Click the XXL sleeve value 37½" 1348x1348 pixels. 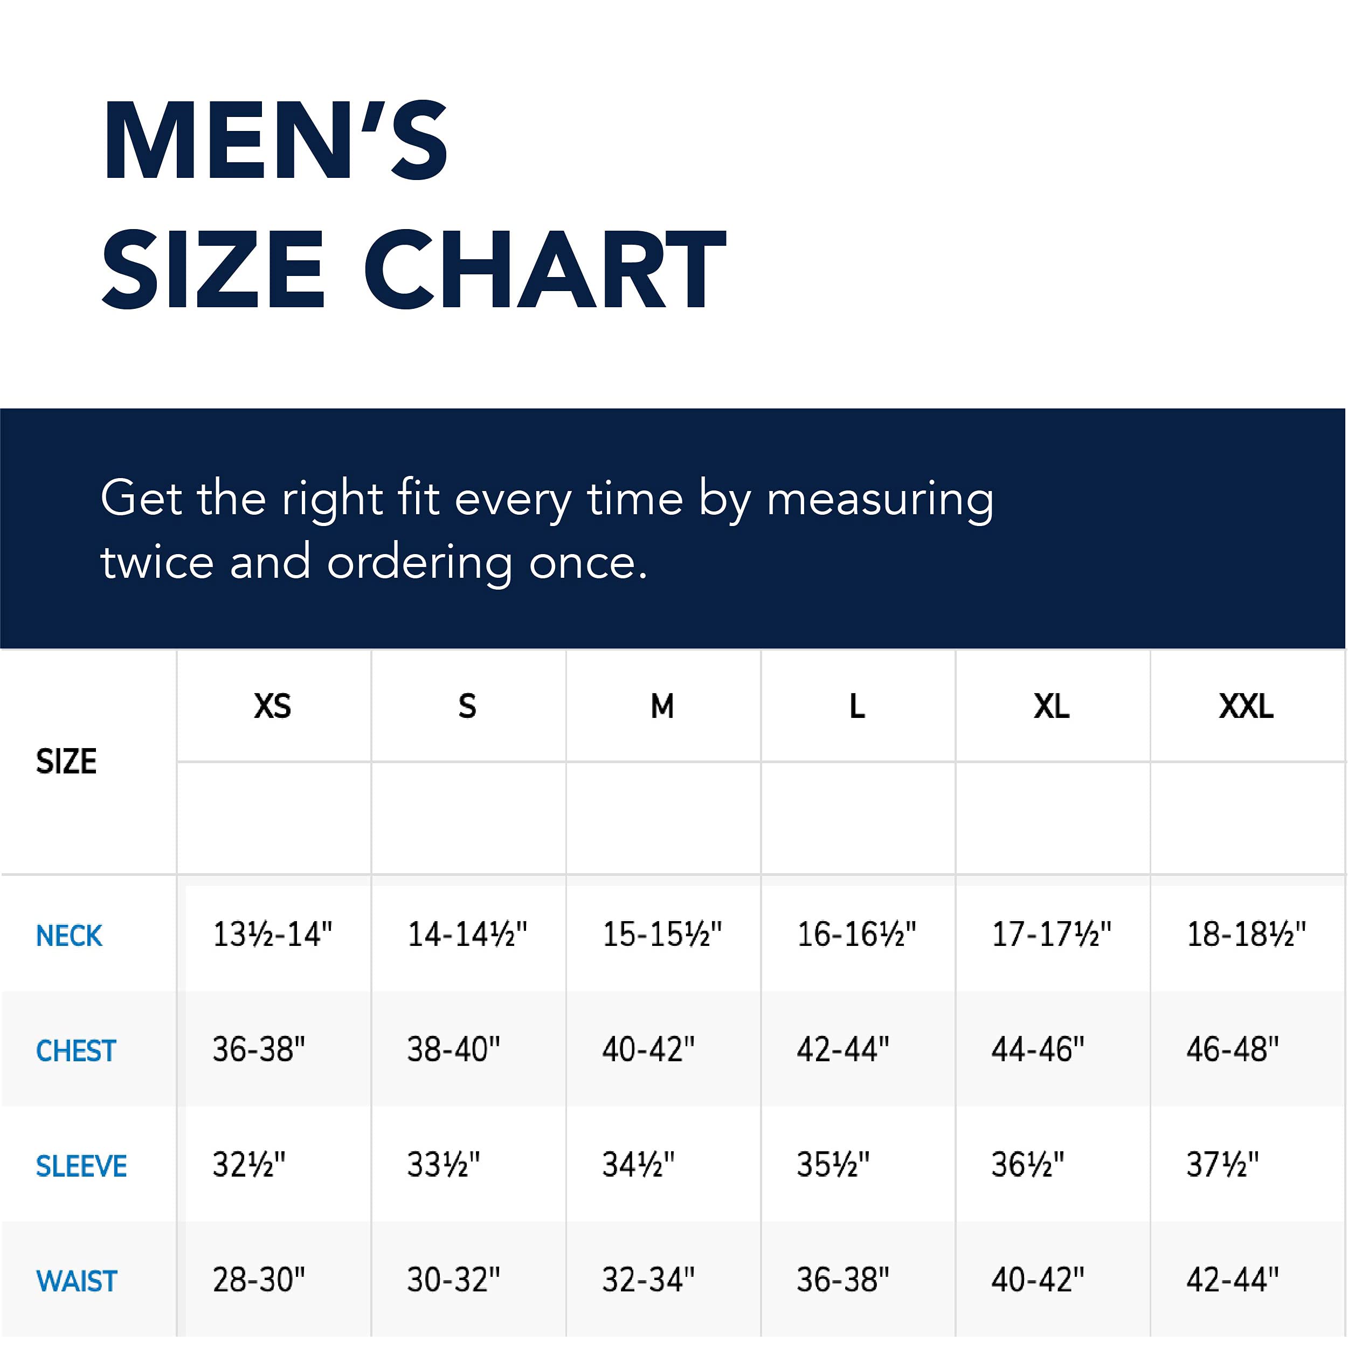pyautogui.click(x=1222, y=1165)
